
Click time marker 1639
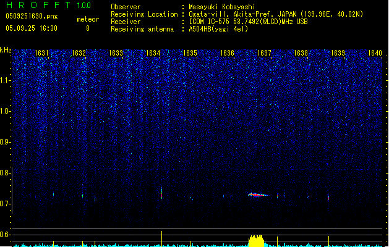[x=338, y=53]
